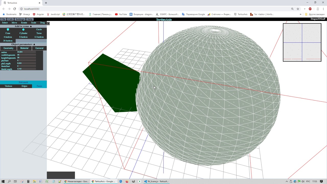Switch to the Geometry tab
The height and width of the screenshot is (184, 327).
click(8, 48)
